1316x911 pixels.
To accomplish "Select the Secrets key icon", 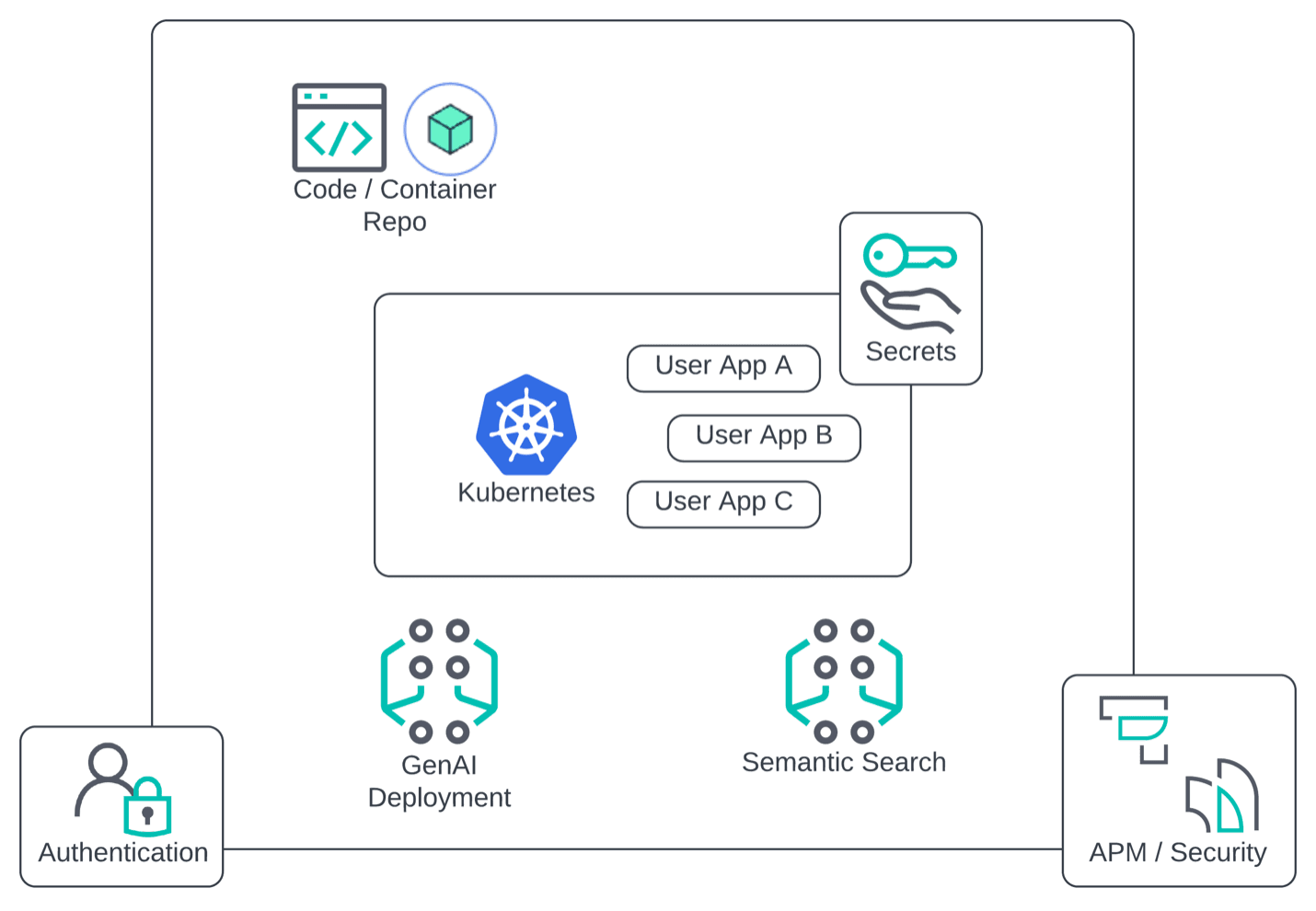I will point(909,255).
